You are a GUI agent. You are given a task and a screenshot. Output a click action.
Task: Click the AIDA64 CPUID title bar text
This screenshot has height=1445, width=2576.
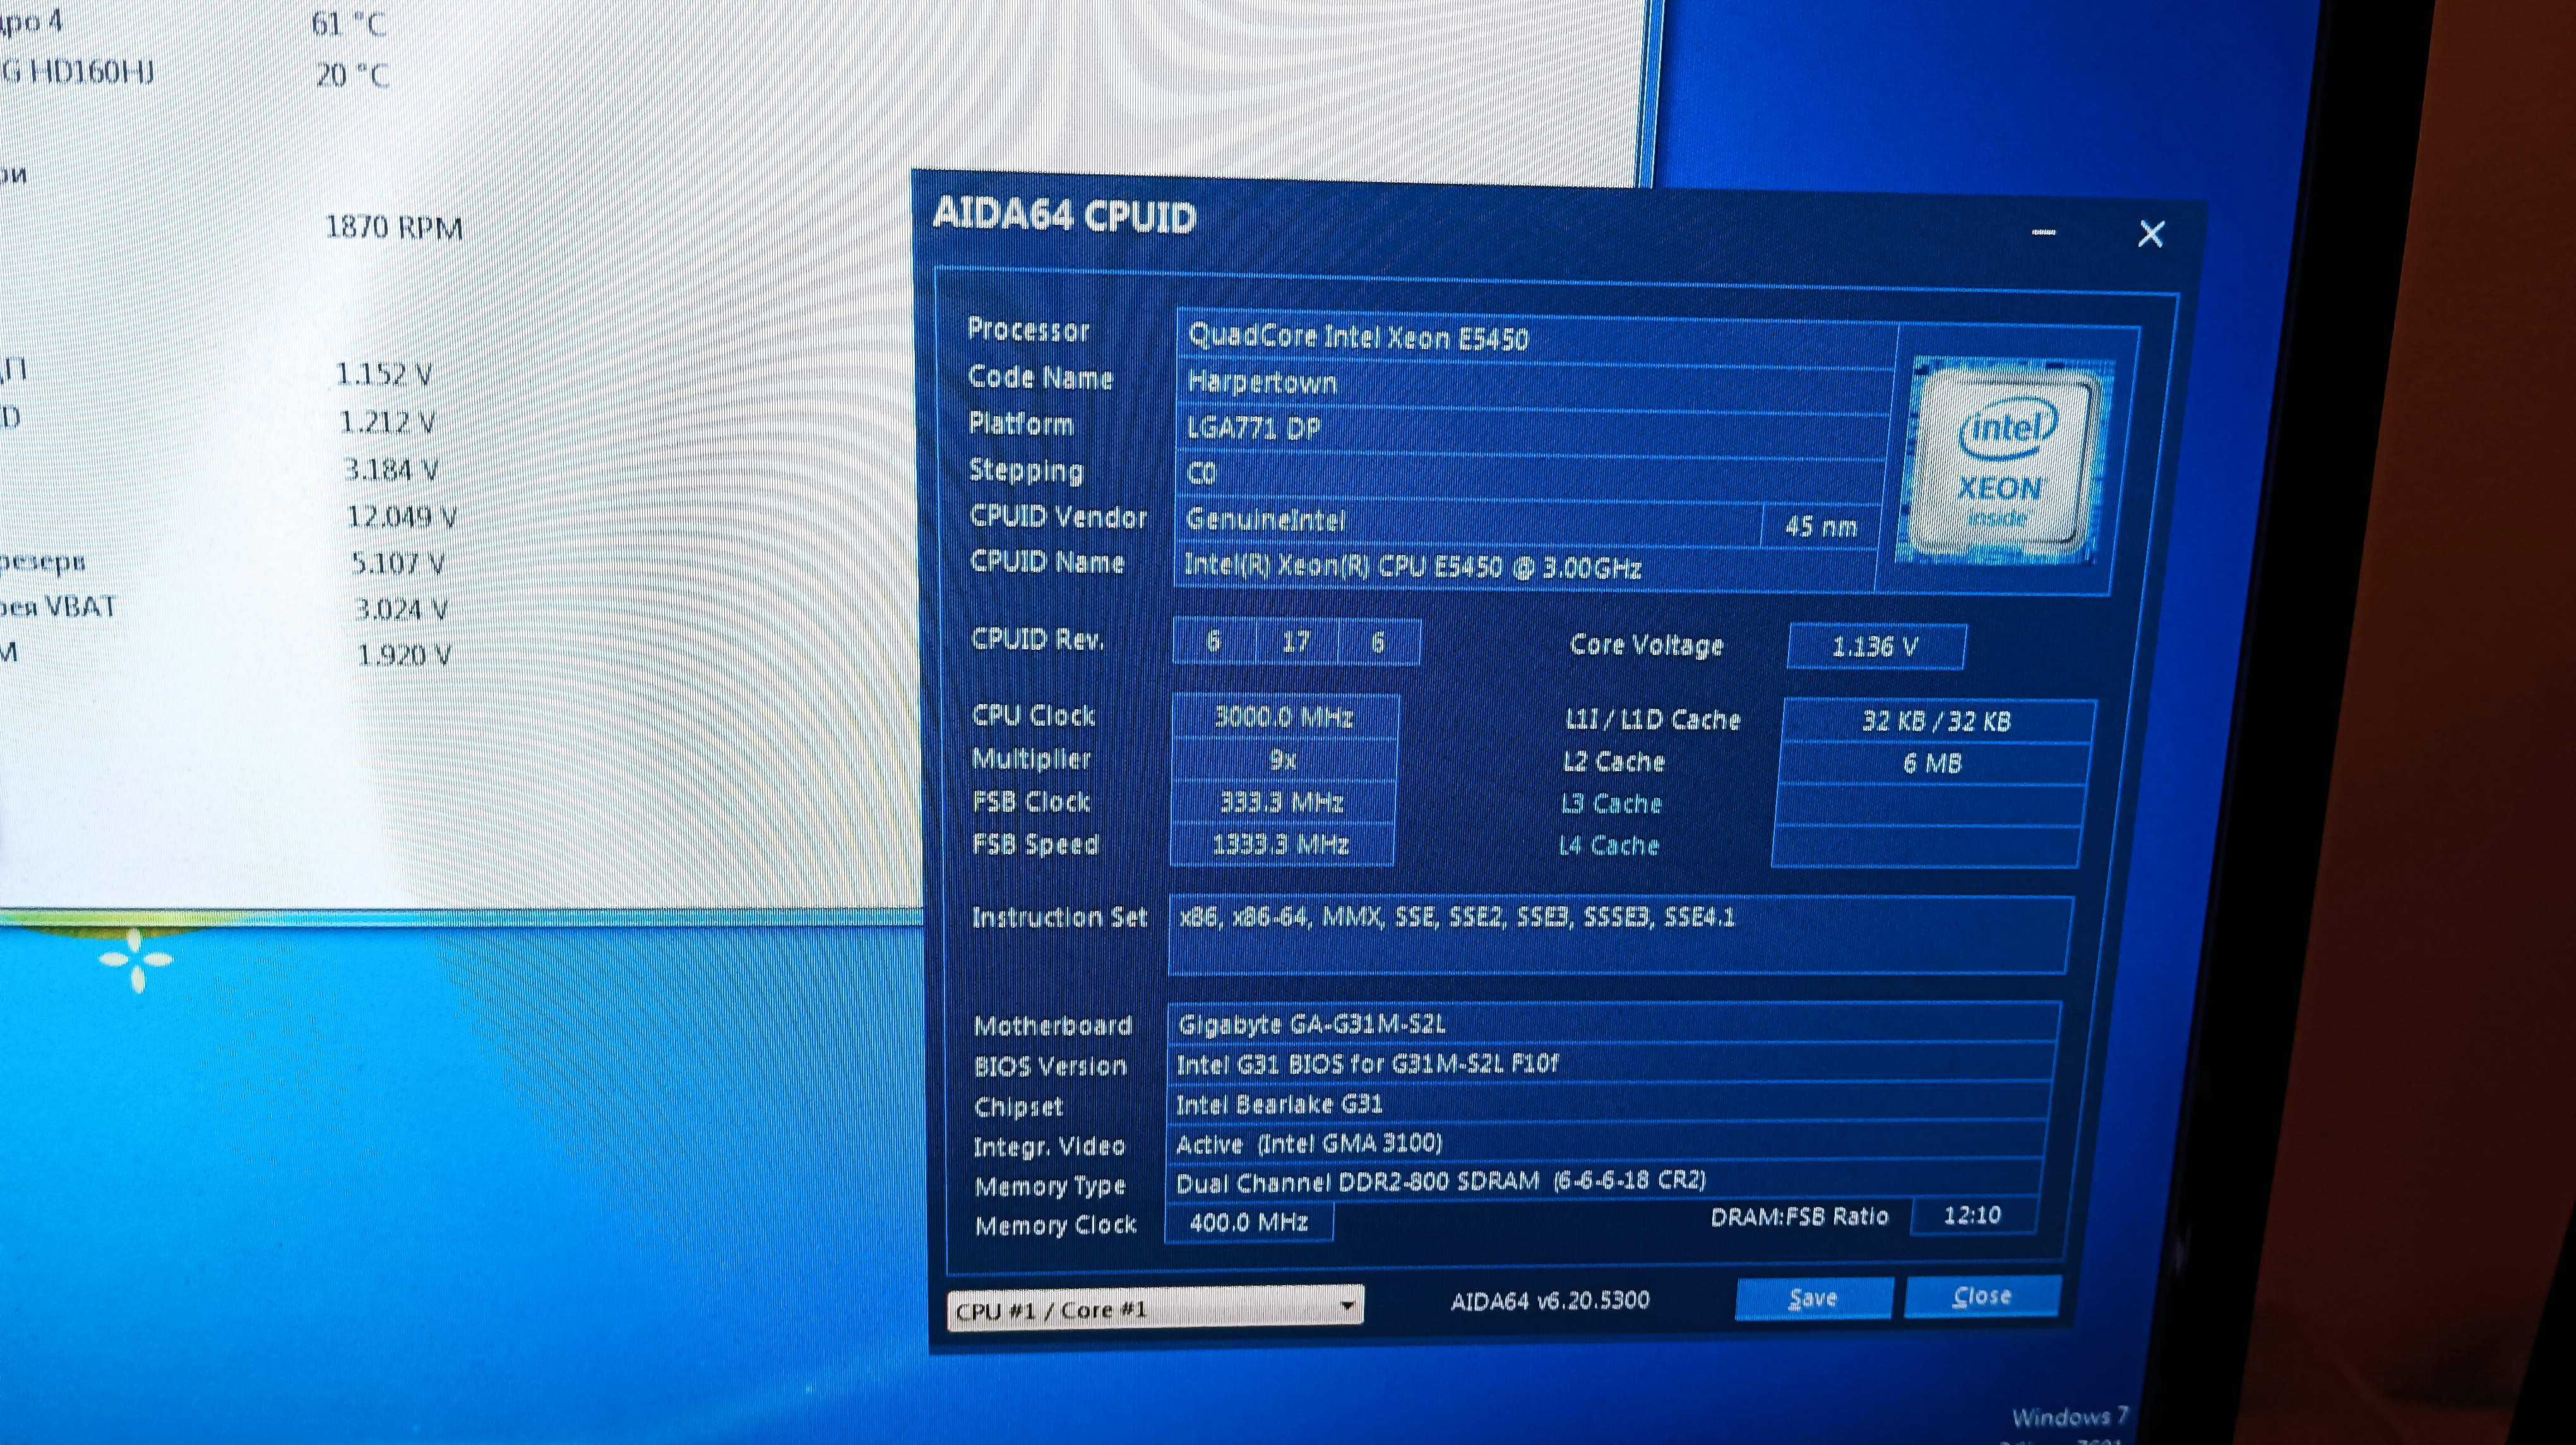click(1064, 216)
